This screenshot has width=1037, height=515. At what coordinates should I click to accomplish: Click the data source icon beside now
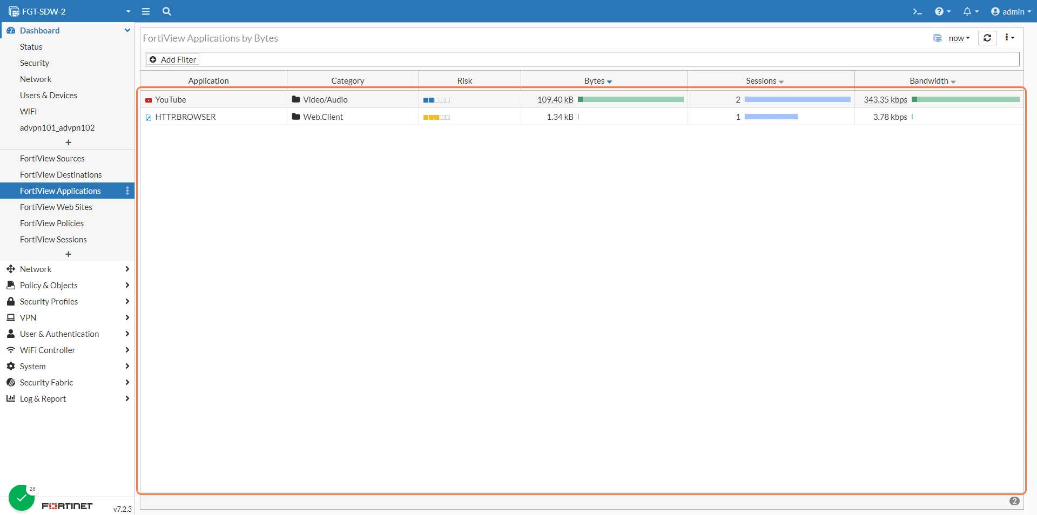938,38
